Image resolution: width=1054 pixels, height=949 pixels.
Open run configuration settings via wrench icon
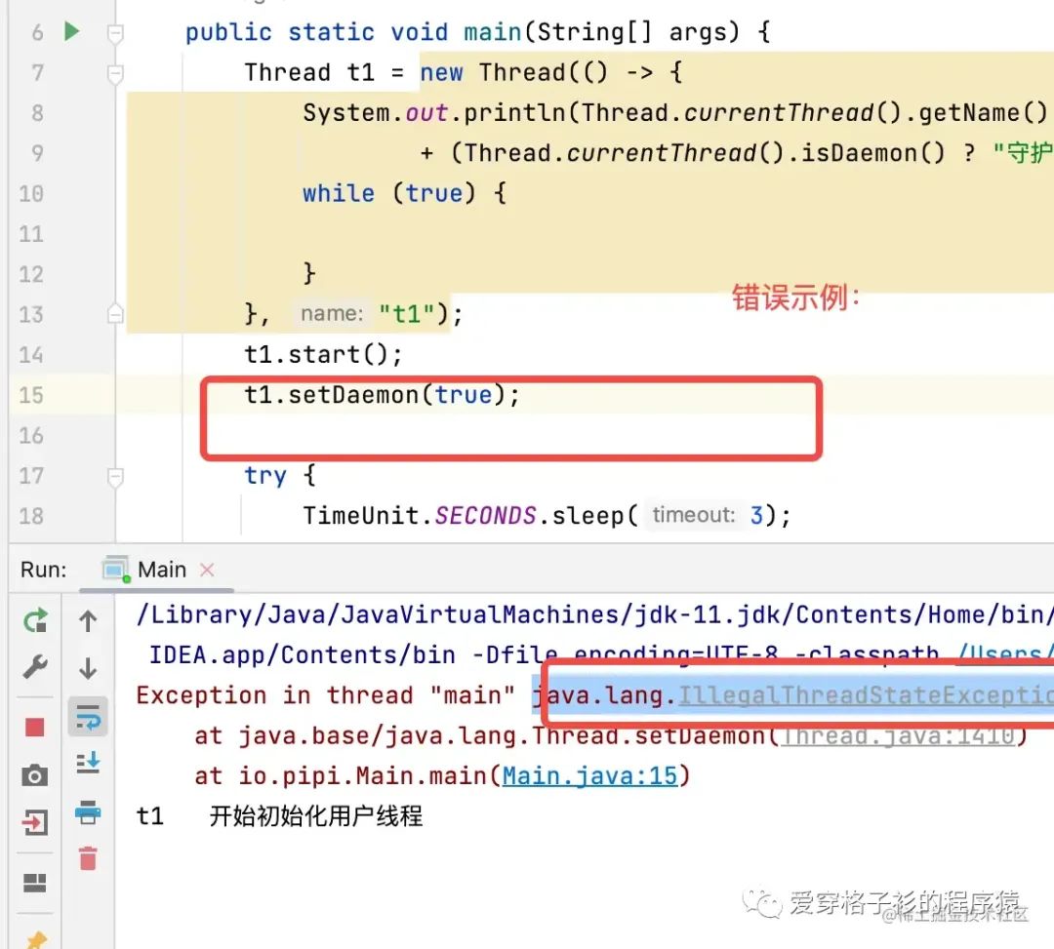[34, 667]
